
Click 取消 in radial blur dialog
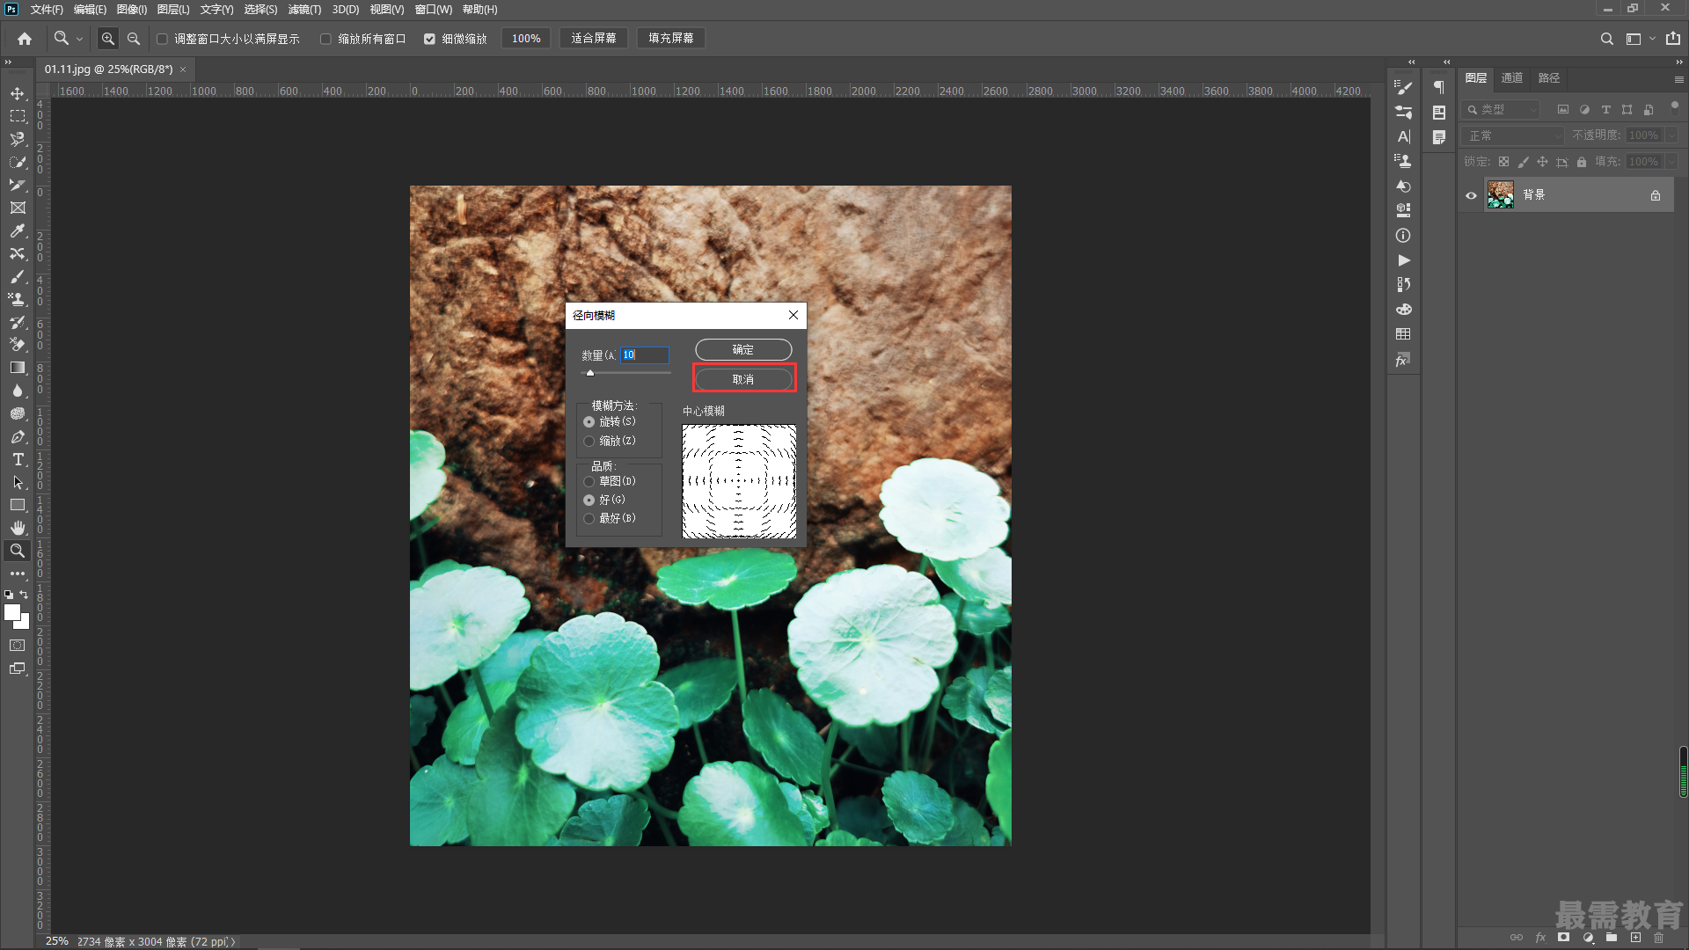(743, 379)
